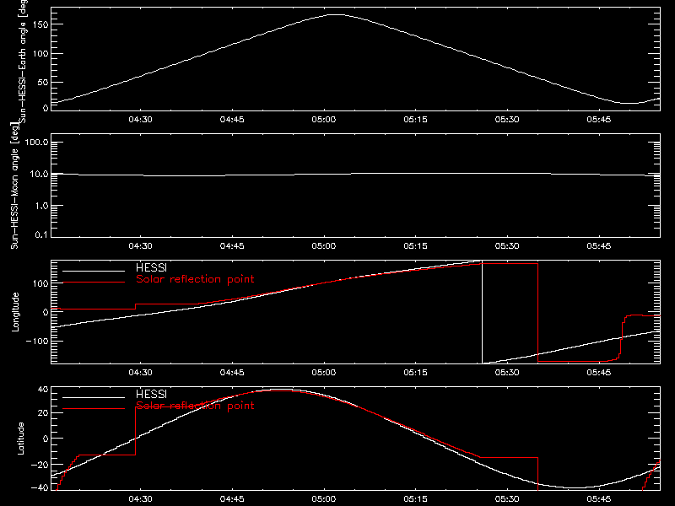Click the Longitude axis title
Screen dimensions: 675x506
15,312
